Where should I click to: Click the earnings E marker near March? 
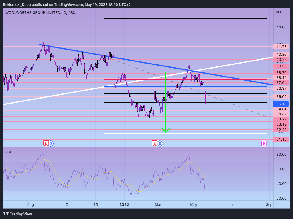coord(154,143)
